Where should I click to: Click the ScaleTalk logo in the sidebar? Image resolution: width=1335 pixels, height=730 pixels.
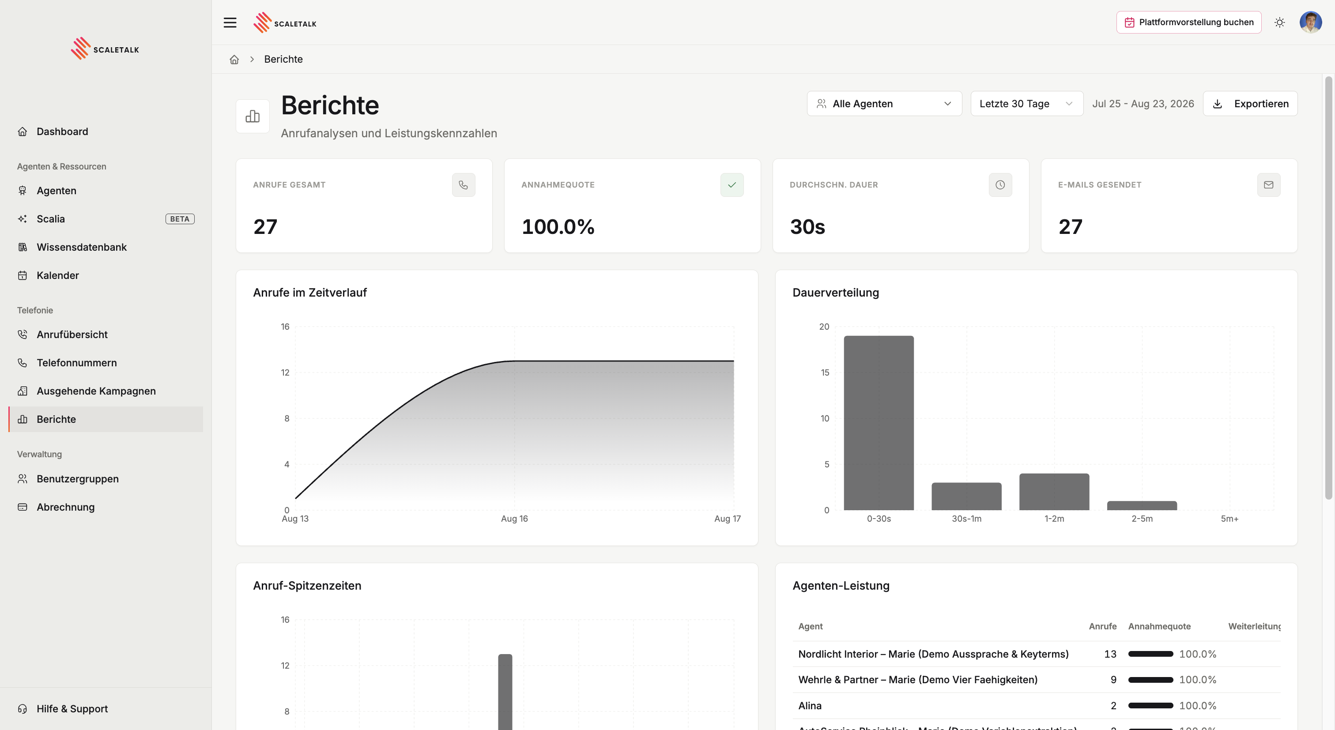(x=105, y=49)
